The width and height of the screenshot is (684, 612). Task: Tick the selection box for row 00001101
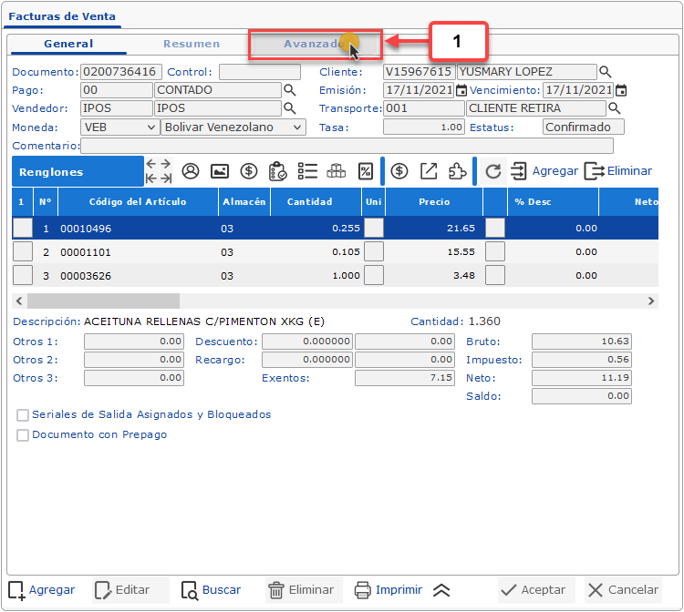coord(22,252)
